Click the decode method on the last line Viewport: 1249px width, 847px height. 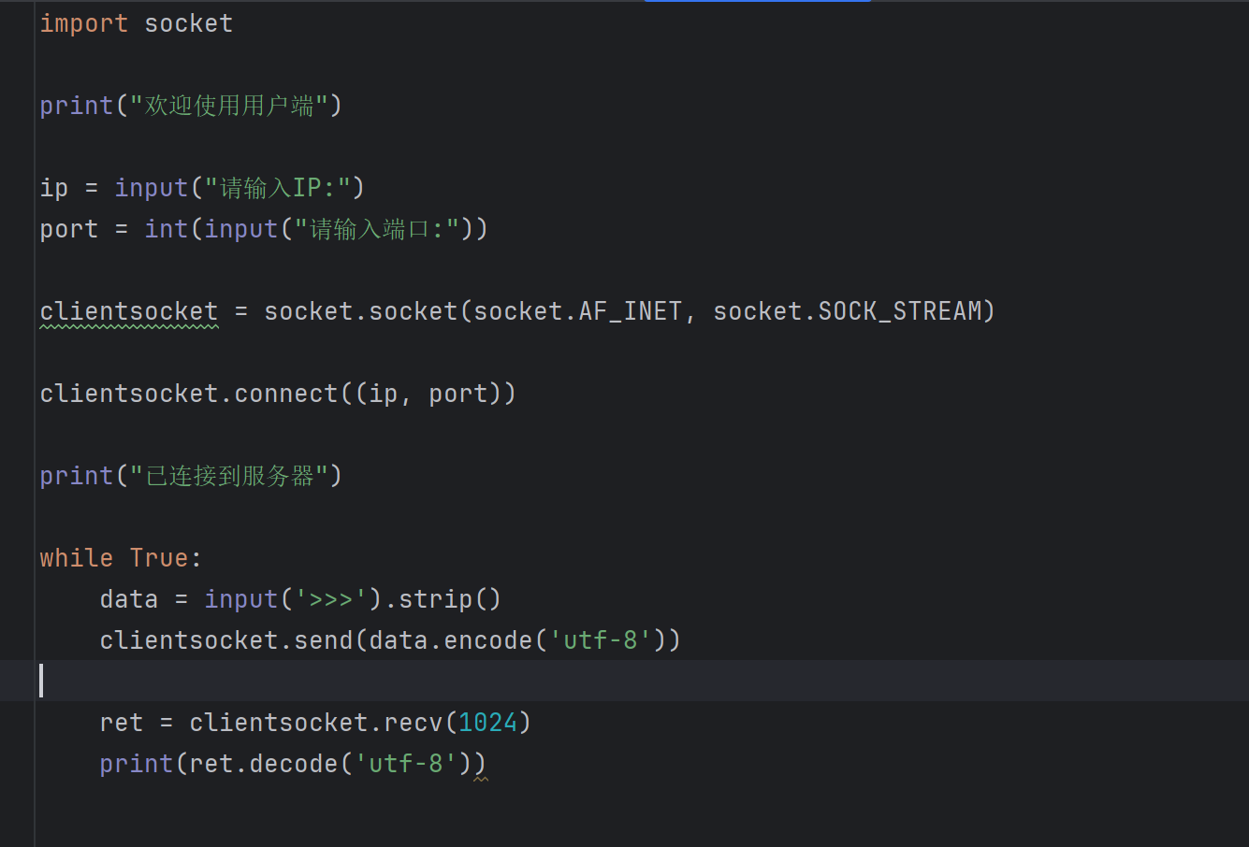point(293,764)
